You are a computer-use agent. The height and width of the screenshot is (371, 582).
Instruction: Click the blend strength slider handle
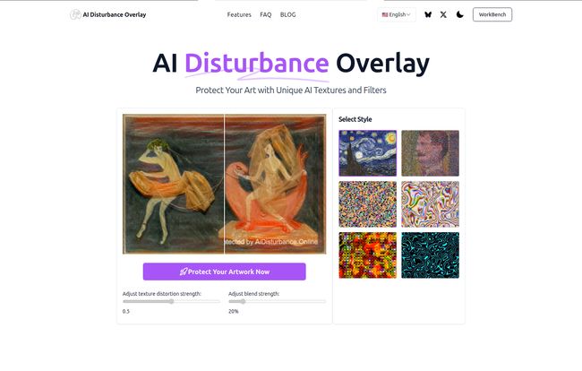point(244,302)
